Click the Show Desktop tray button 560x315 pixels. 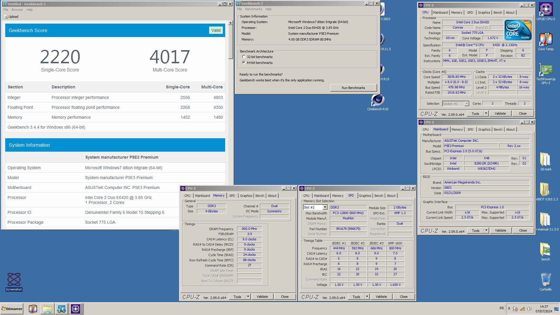coord(556,309)
